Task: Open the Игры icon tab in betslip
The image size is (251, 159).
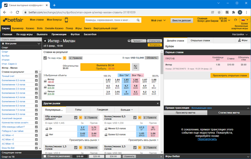Action: 242,41
